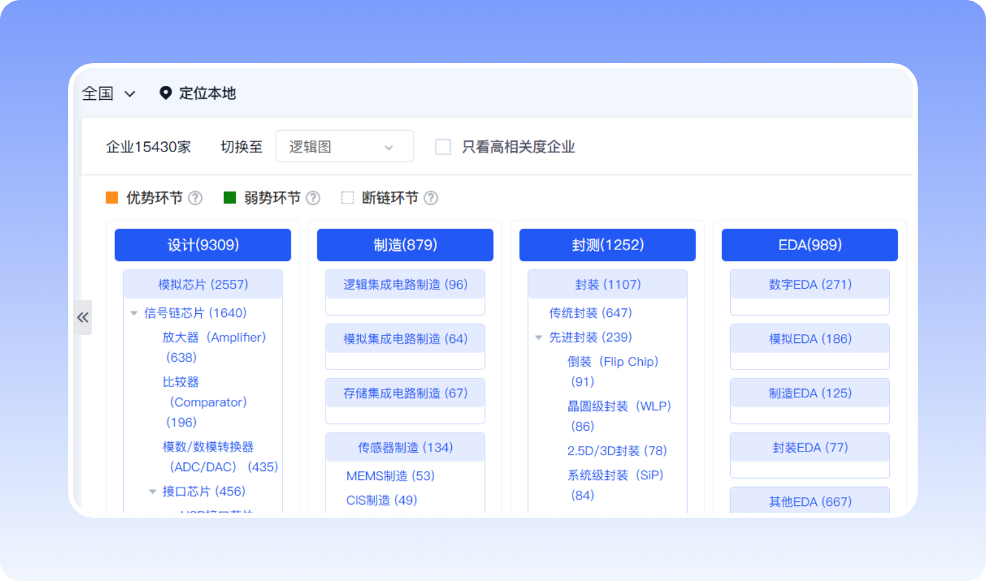Open the 逻辑图 view switcher dropdown
Viewport: 986px width, 581px height.
(344, 146)
